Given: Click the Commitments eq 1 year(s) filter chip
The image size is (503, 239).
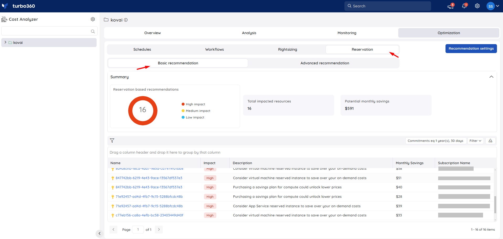Looking at the screenshot, I should [436, 141].
